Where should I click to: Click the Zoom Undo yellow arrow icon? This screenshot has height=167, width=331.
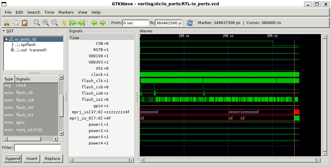64,23
